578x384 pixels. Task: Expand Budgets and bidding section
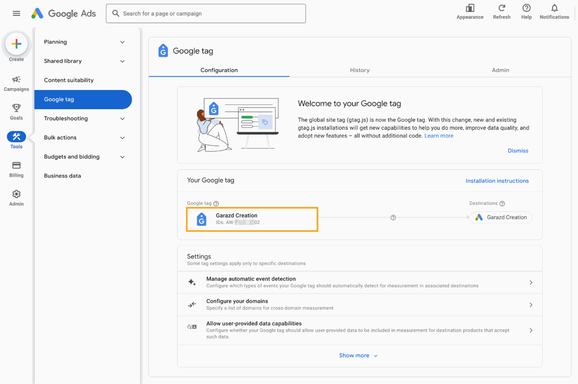(x=122, y=157)
